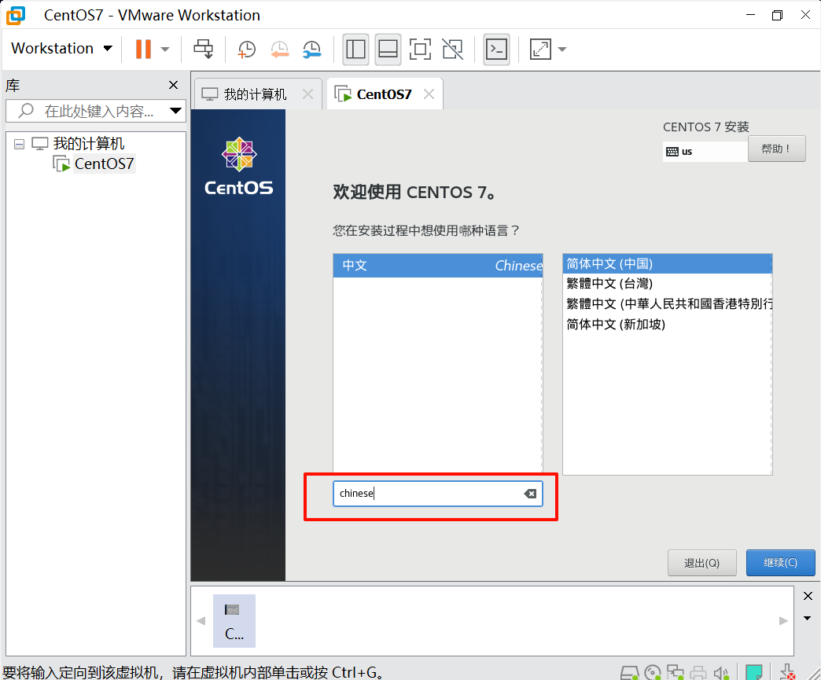Clear the language search text

(530, 494)
